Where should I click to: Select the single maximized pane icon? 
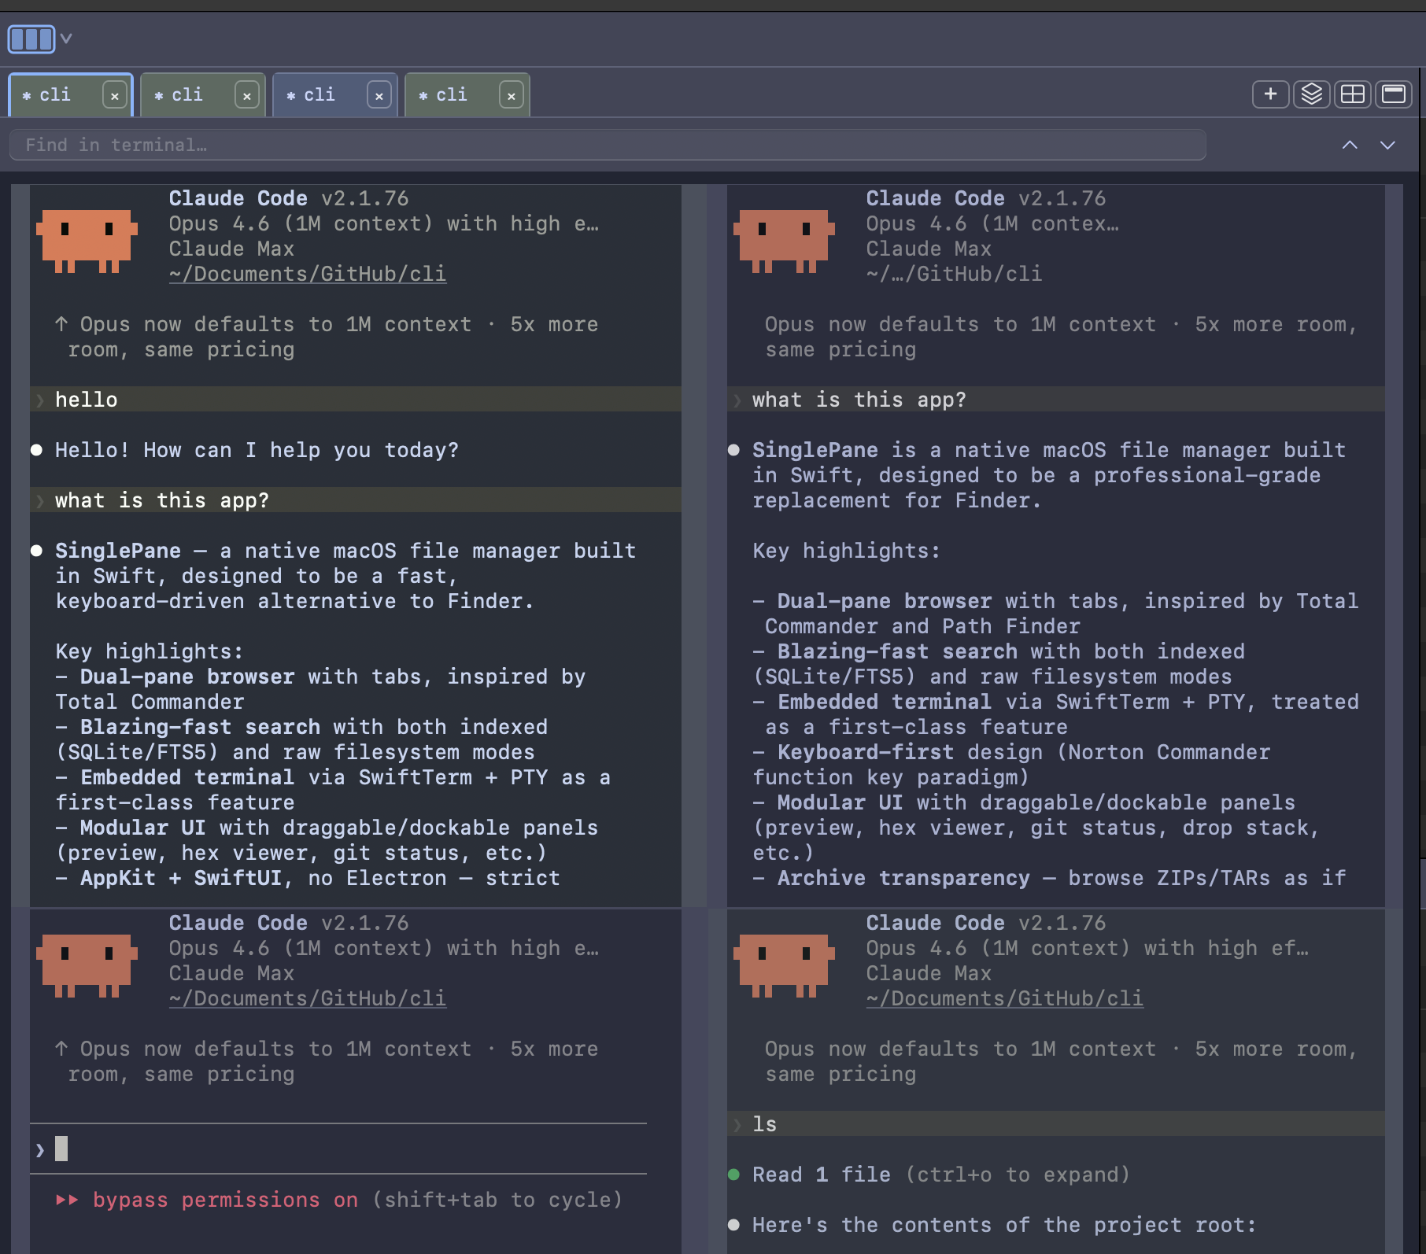[1394, 94]
